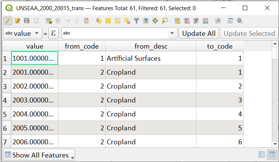Click the 2003.00000... value cell
Screen dimensions: 279x162
[x=35, y=100]
